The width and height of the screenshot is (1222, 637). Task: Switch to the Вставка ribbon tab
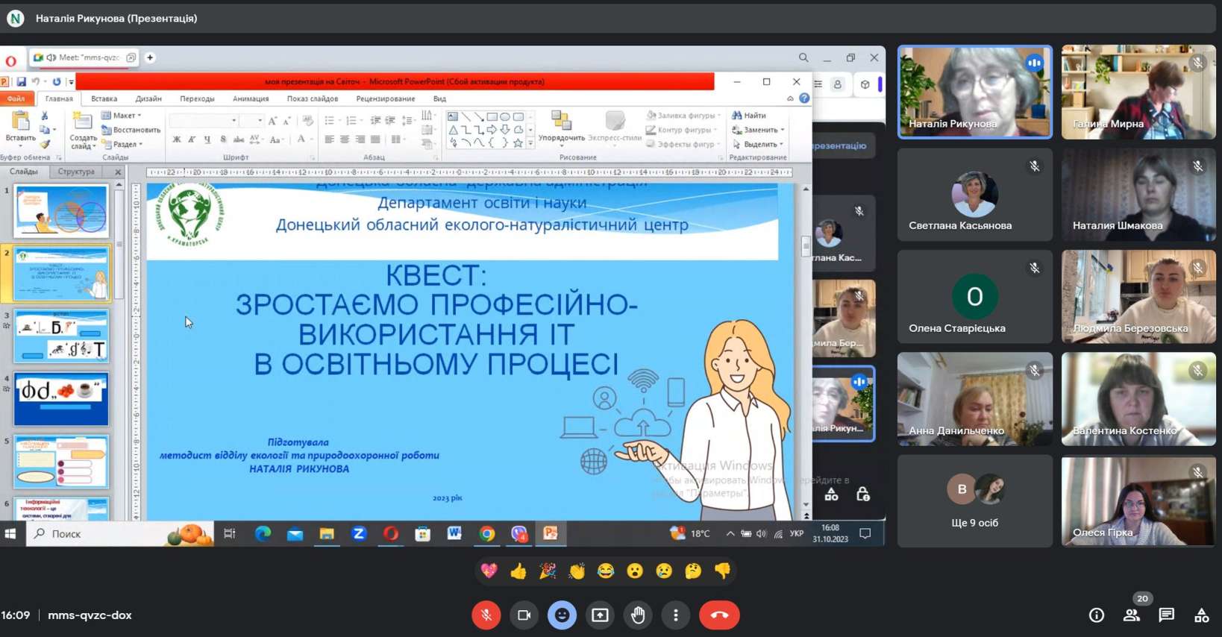[x=104, y=98]
